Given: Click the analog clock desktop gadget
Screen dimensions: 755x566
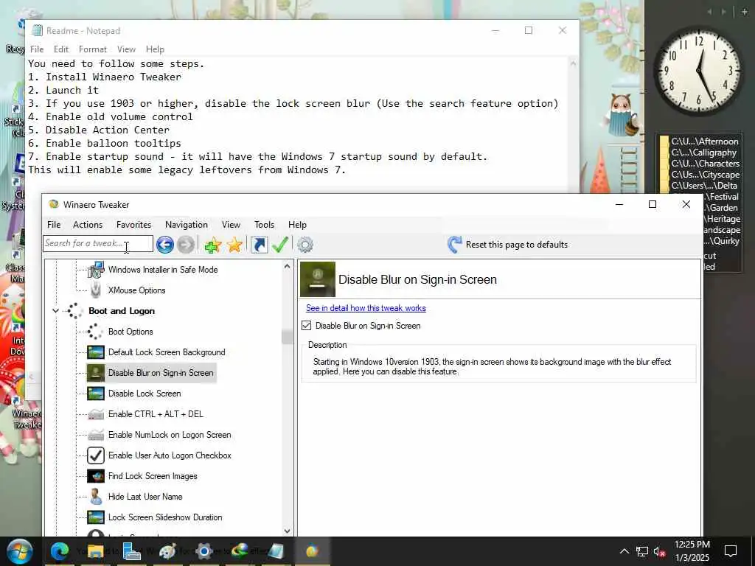Looking at the screenshot, I should click(699, 70).
